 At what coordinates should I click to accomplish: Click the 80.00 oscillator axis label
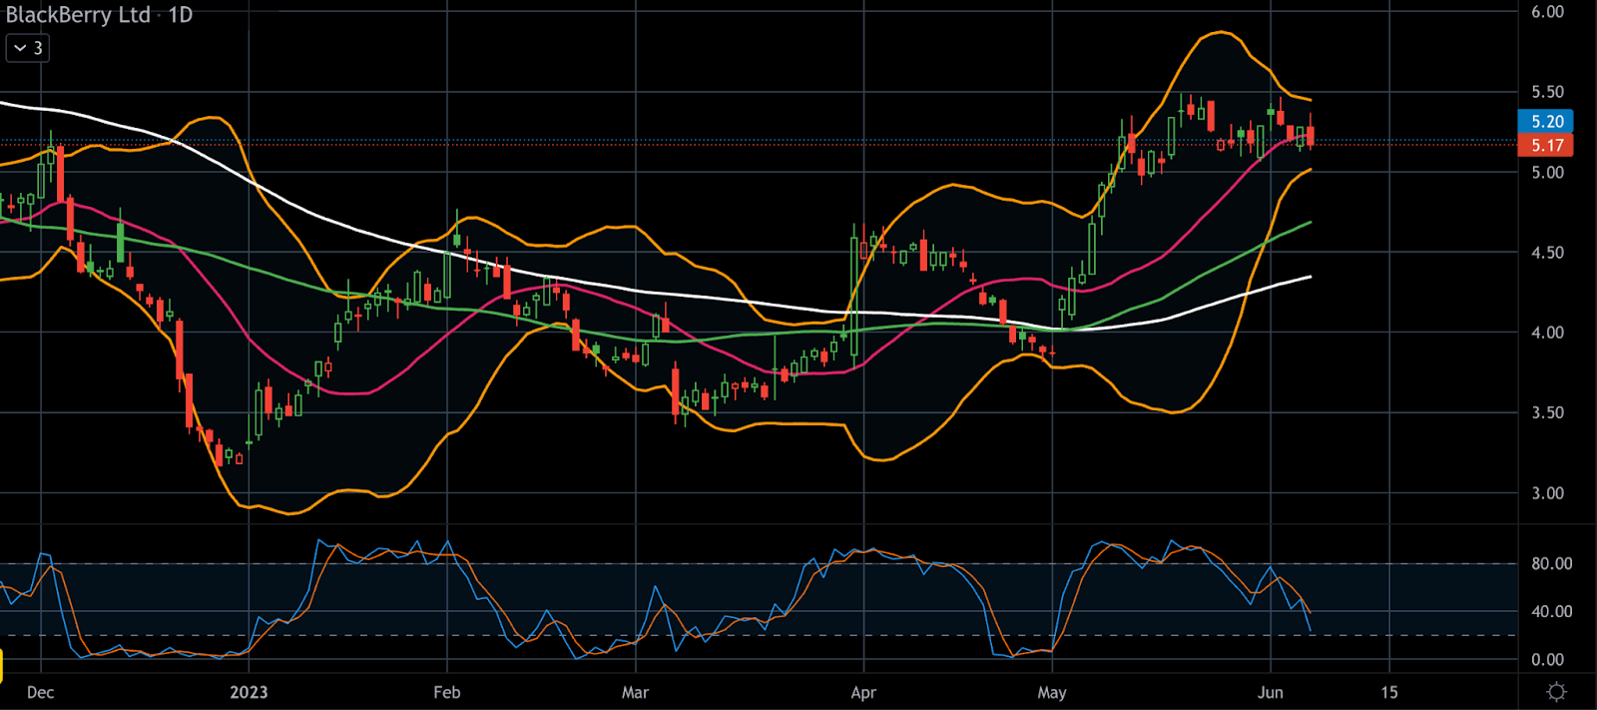click(1551, 563)
